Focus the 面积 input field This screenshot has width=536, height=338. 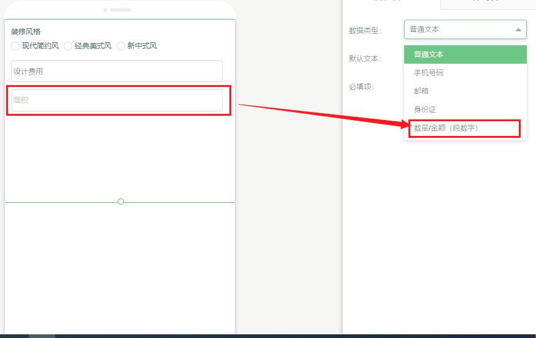[x=117, y=100]
